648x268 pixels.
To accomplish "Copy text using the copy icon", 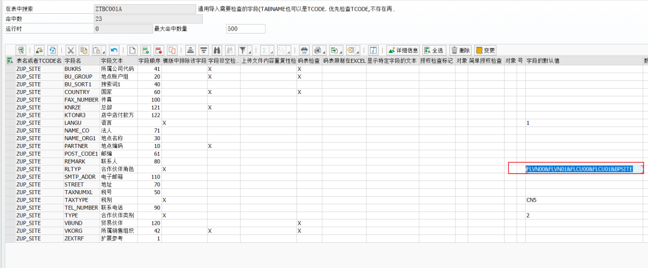I will pos(84,50).
